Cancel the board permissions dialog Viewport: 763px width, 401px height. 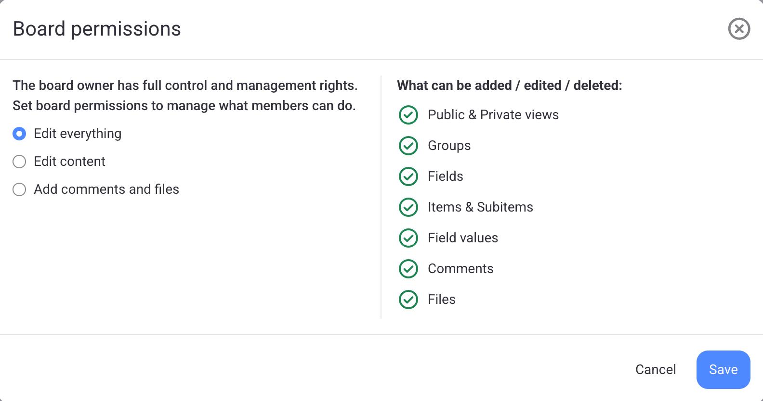(656, 369)
